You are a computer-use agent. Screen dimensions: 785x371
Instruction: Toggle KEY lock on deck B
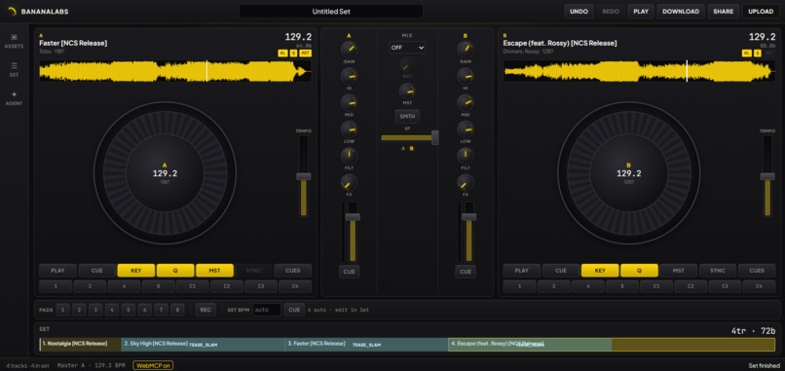(x=600, y=271)
